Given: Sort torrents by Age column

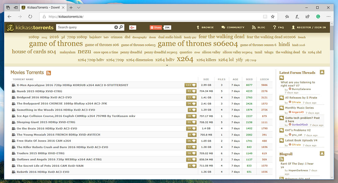Looking at the screenshot, I should 235,79.
